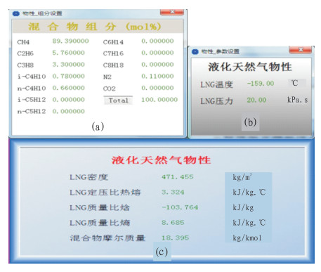Click the i-C4H10 value field
The image size is (321, 272).
click(x=68, y=76)
